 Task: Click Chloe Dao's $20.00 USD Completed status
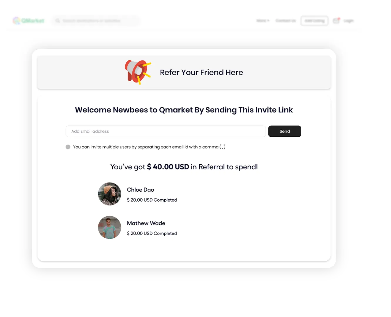(x=152, y=200)
